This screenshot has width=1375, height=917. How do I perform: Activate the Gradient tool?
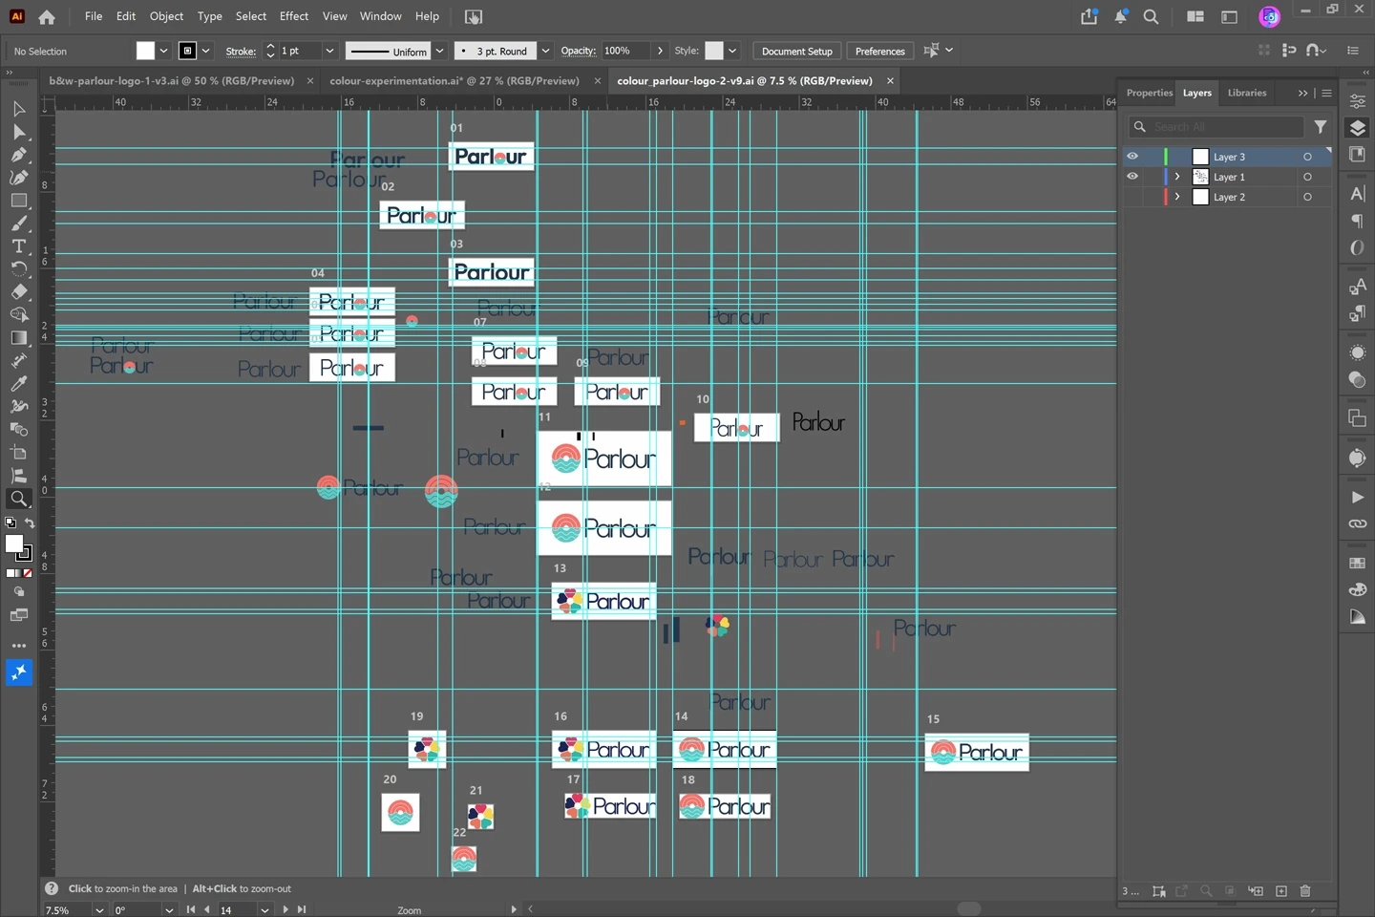18,338
